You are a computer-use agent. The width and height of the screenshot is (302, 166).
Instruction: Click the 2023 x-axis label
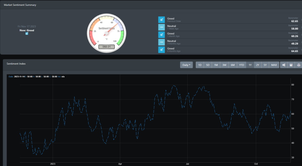53,164
